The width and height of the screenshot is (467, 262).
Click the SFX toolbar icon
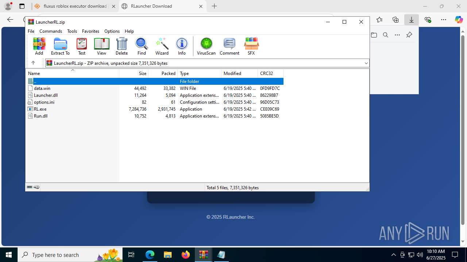click(251, 46)
